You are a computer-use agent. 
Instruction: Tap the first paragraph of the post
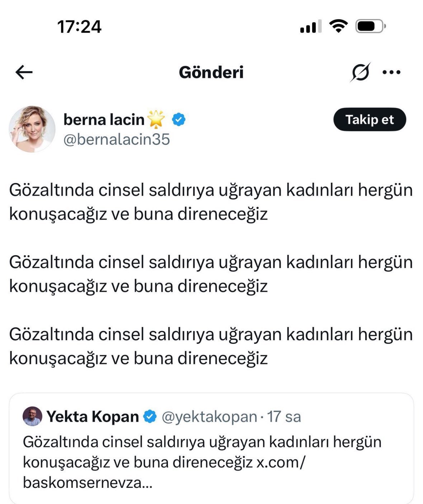coord(211,202)
